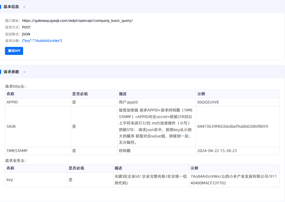The image size is (285, 202).
Task: Select the TIMESTAMP name cell
Action: click(17, 151)
